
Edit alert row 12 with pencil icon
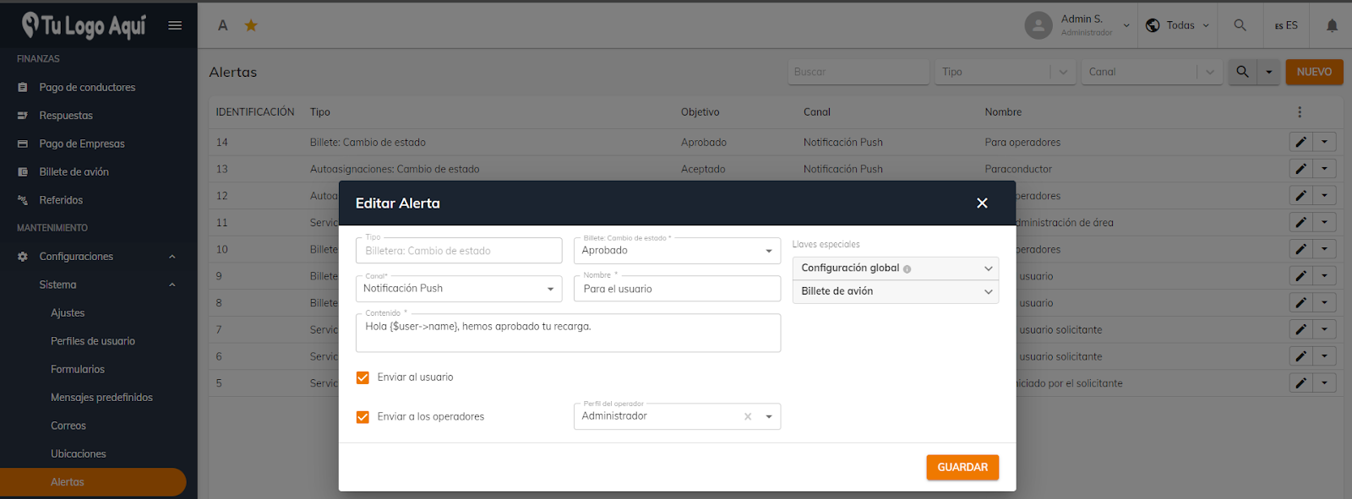click(1300, 196)
